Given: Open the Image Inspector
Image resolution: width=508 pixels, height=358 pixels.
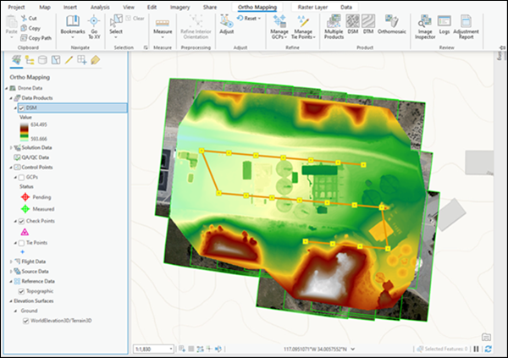Looking at the screenshot, I should tap(423, 21).
